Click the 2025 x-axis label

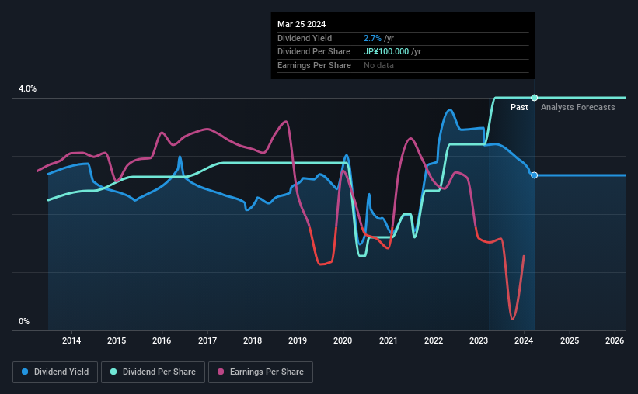click(570, 340)
